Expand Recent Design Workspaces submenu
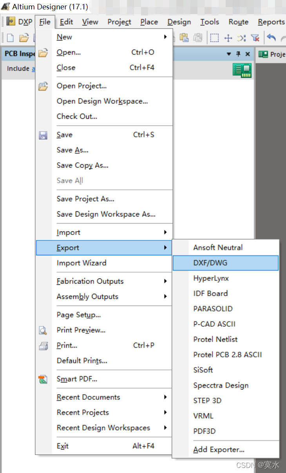286x473 pixels. point(104,428)
